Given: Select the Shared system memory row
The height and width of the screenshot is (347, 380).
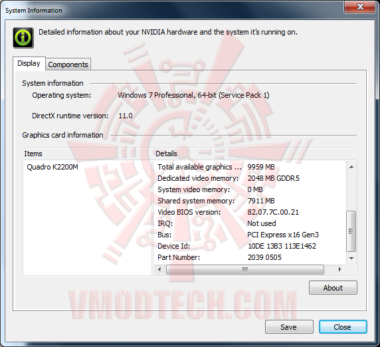Looking at the screenshot, I should tap(250, 201).
